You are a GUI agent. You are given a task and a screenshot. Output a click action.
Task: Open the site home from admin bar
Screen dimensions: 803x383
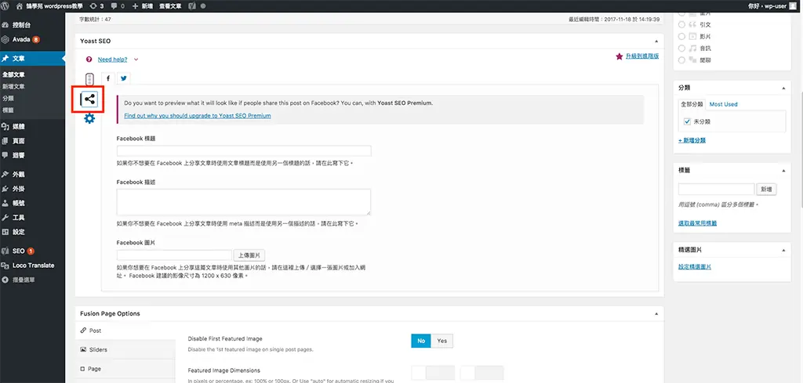point(51,6)
